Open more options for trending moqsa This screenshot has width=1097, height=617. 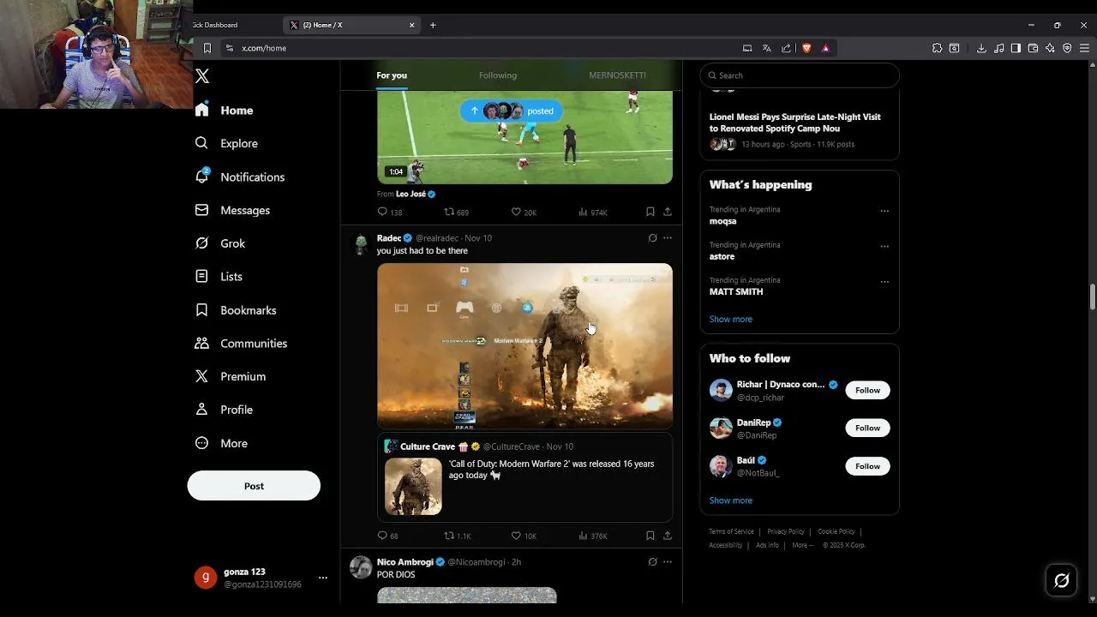click(x=884, y=211)
